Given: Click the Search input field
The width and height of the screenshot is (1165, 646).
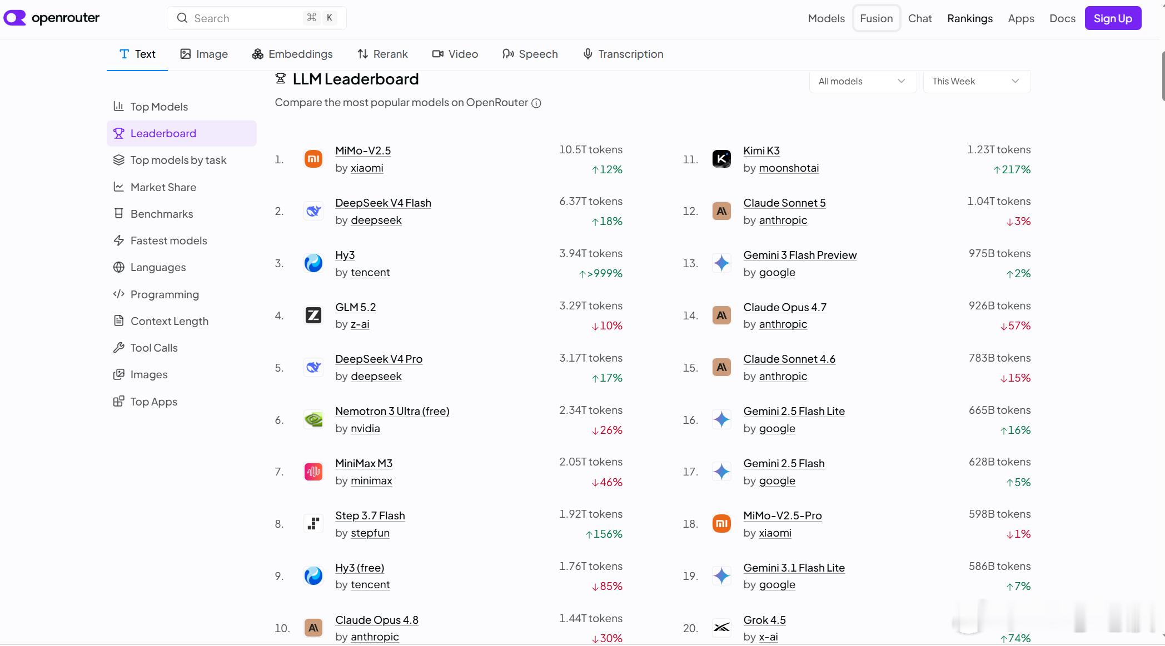Looking at the screenshot, I should [x=257, y=18].
